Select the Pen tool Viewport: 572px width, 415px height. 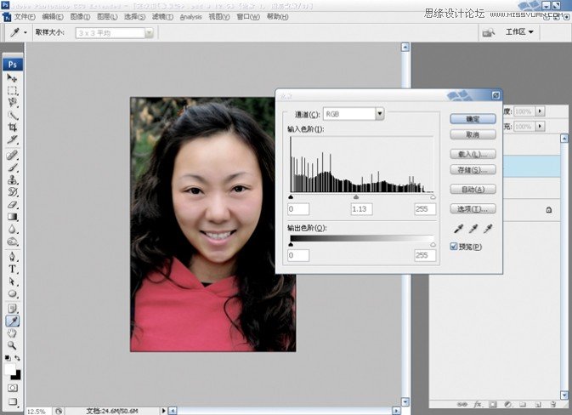click(12, 257)
